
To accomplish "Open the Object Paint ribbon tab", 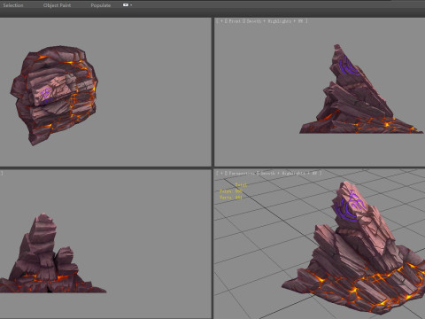I will coord(57,5).
